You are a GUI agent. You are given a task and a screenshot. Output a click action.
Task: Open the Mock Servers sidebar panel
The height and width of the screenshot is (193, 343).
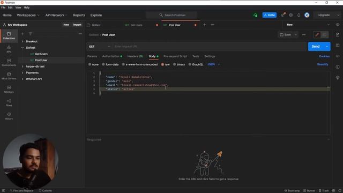pyautogui.click(x=9, y=76)
